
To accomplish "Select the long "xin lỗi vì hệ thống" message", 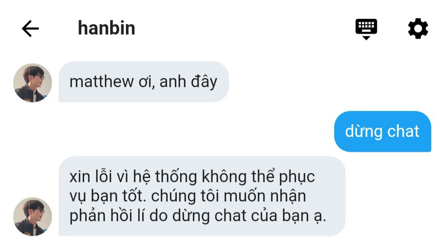I will click(202, 196).
